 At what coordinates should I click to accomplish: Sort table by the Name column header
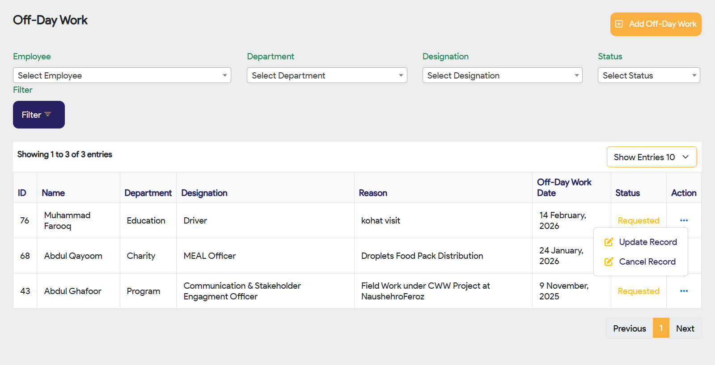pos(53,193)
